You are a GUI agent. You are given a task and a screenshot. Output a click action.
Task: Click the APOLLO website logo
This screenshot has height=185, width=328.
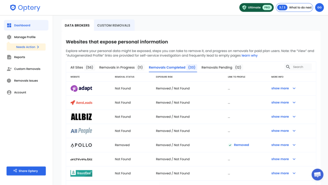coord(81,145)
